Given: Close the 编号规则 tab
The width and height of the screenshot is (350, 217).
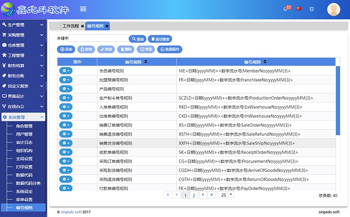Looking at the screenshot, I should 107,26.
